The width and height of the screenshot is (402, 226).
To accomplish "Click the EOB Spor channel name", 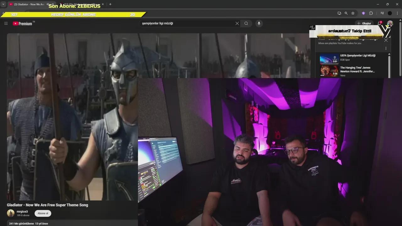I will pos(345,60).
